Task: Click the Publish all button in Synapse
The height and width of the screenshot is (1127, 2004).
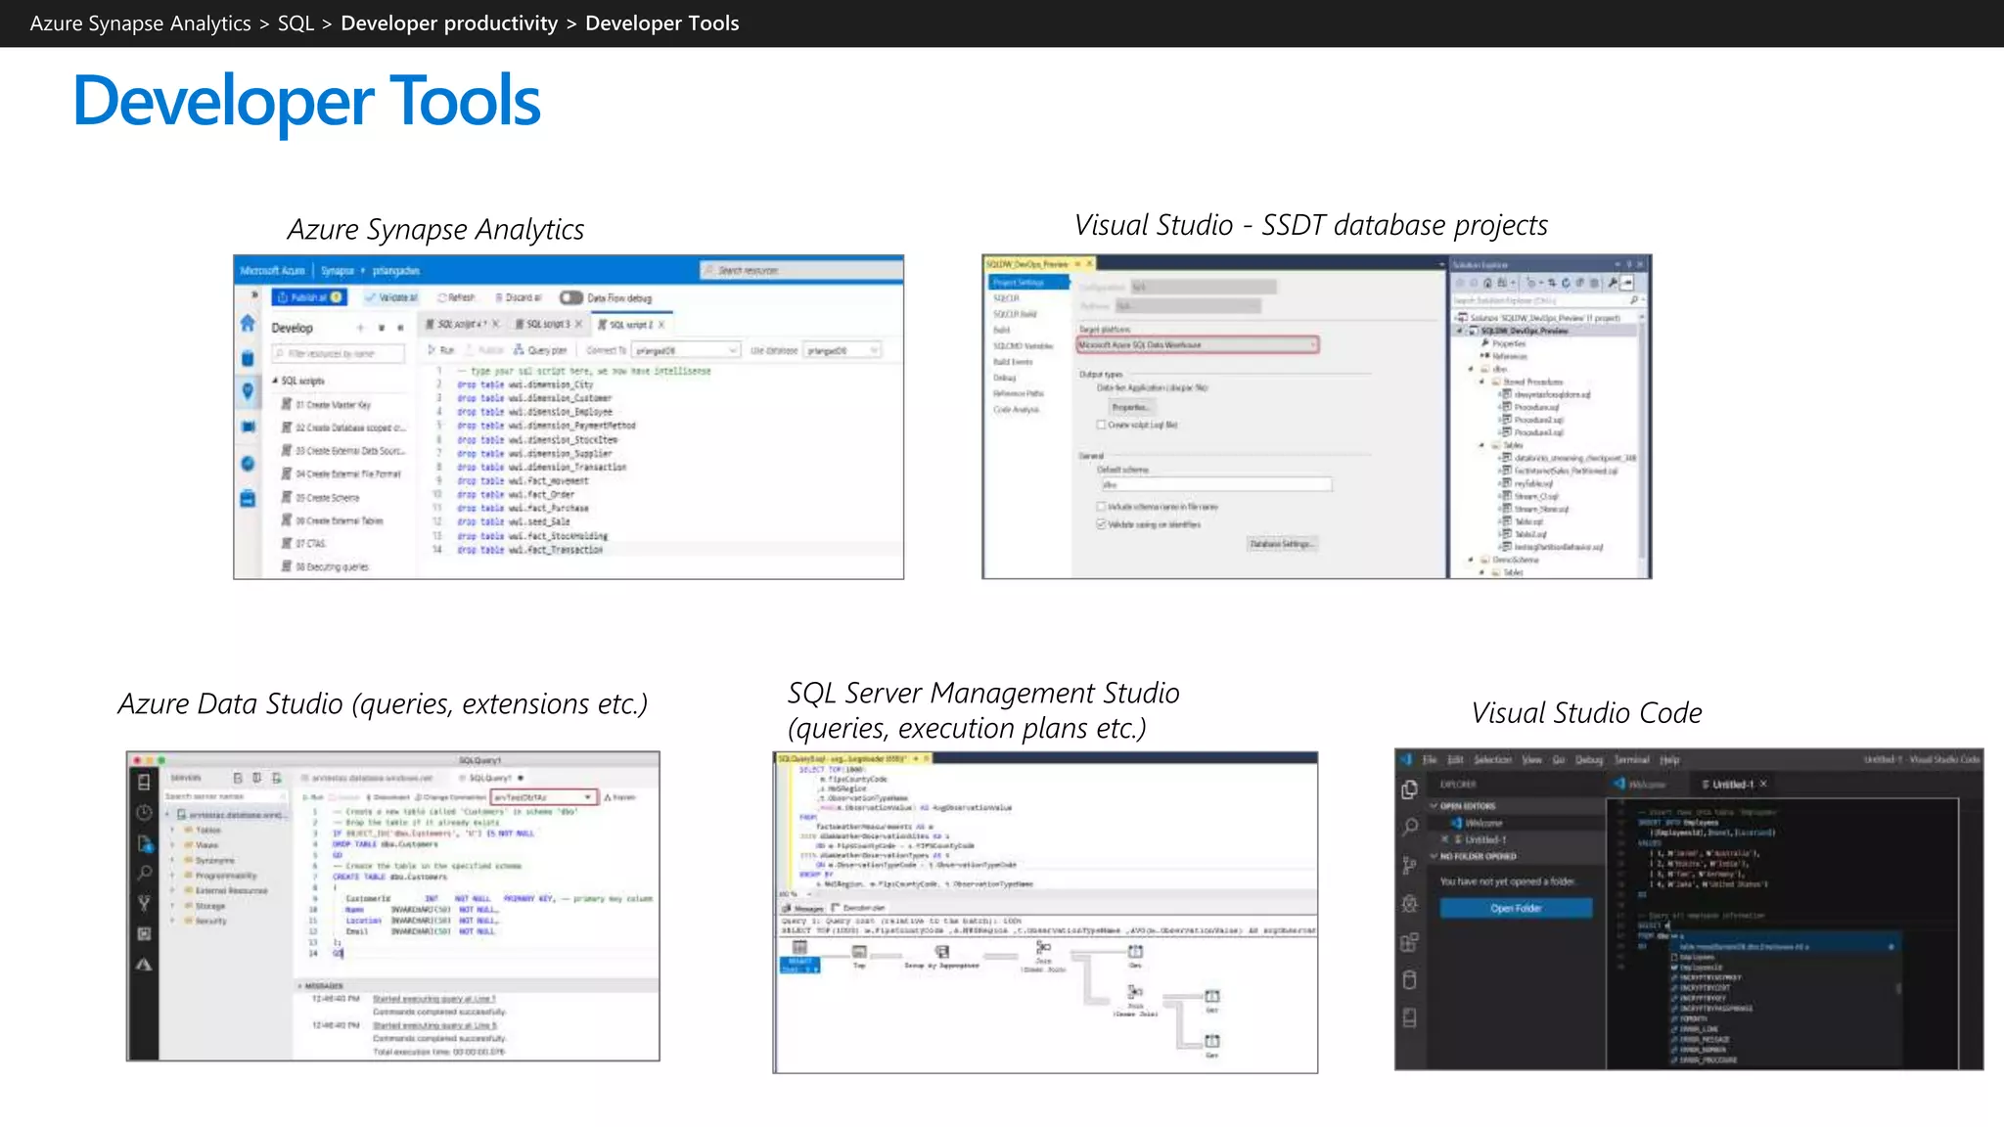Action: click(308, 297)
